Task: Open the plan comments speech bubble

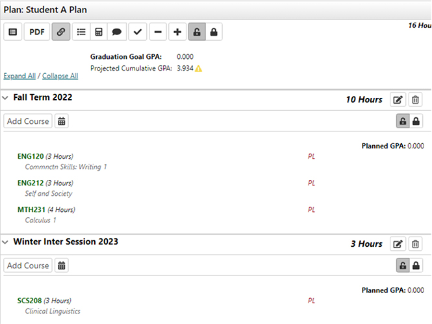Action: (x=117, y=32)
